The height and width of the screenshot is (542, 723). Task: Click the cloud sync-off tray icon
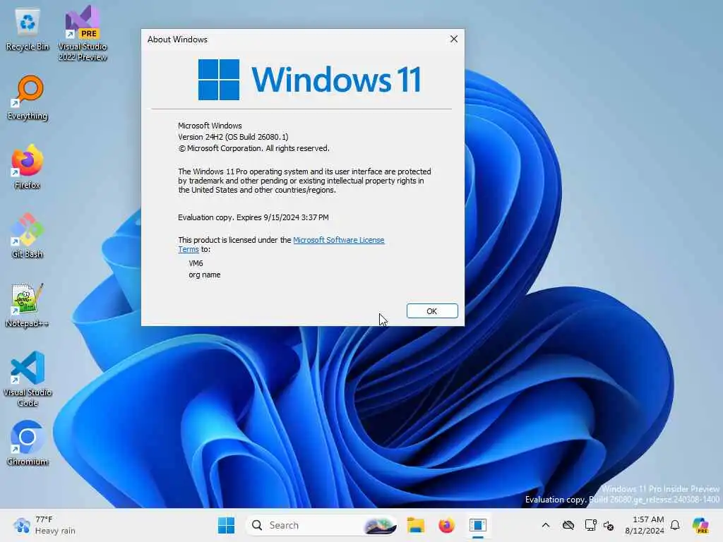click(568, 525)
